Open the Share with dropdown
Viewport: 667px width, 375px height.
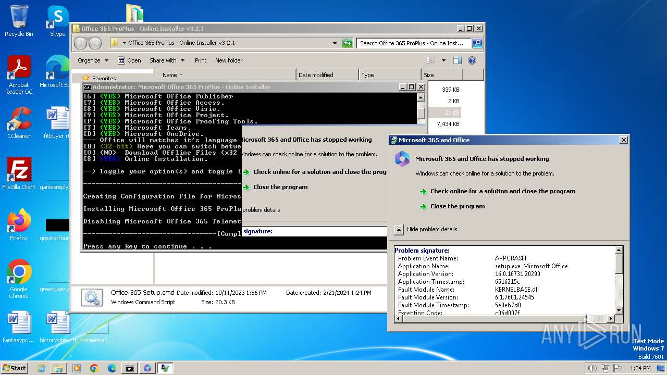coord(167,60)
